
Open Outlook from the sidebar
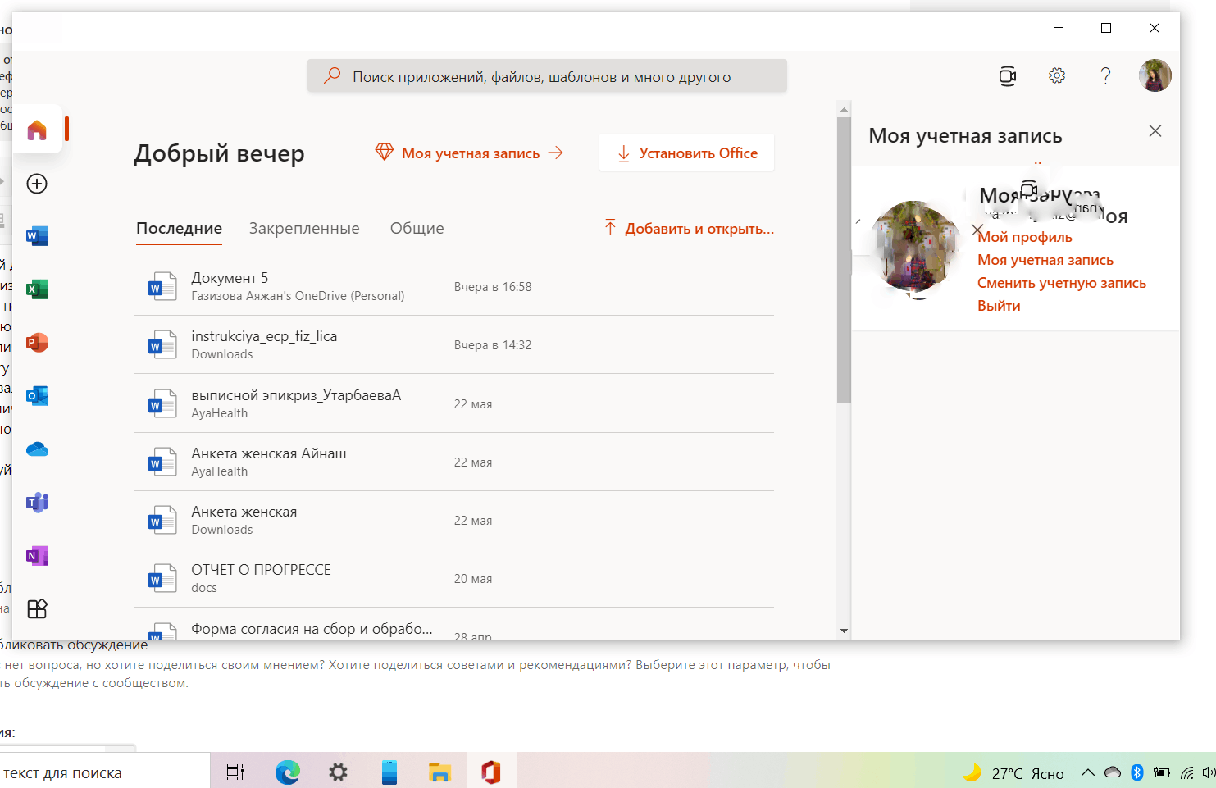[x=37, y=396]
